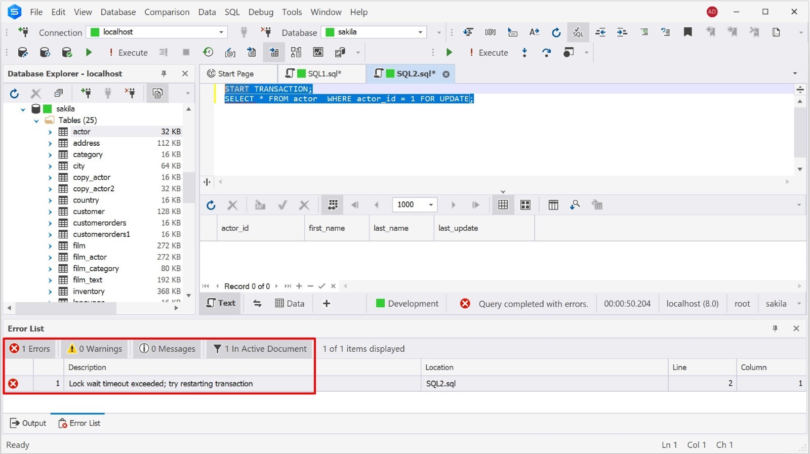The image size is (810, 454).
Task: Click the refresh icon in top toolbar
Action: [x=556, y=32]
